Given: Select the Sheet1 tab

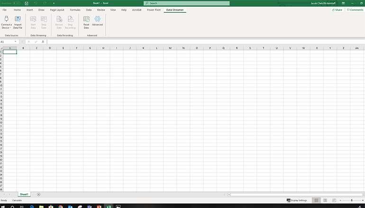Looking at the screenshot, I should (x=24, y=194).
